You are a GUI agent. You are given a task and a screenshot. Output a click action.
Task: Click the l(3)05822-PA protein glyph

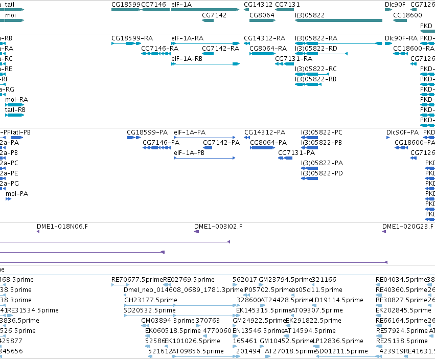(x=310, y=168)
